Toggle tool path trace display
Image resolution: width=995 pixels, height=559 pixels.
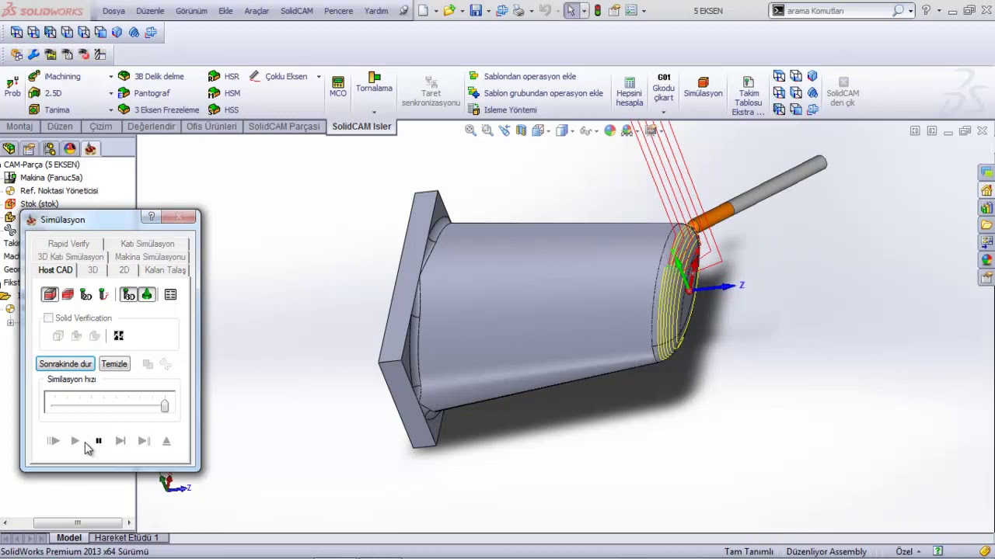click(103, 294)
